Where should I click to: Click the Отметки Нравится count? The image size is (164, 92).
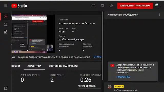click(83, 50)
